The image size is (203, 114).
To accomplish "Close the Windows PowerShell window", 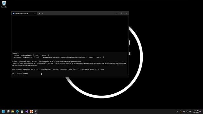I will coord(126,13).
